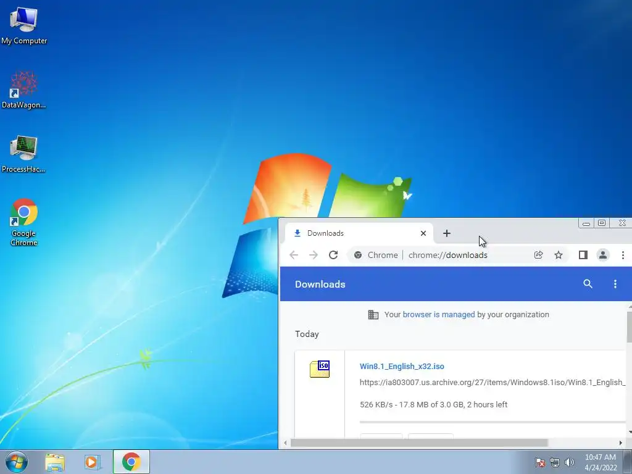Click the horizontal scrollbar right arrow
632x474 pixels.
click(x=620, y=443)
